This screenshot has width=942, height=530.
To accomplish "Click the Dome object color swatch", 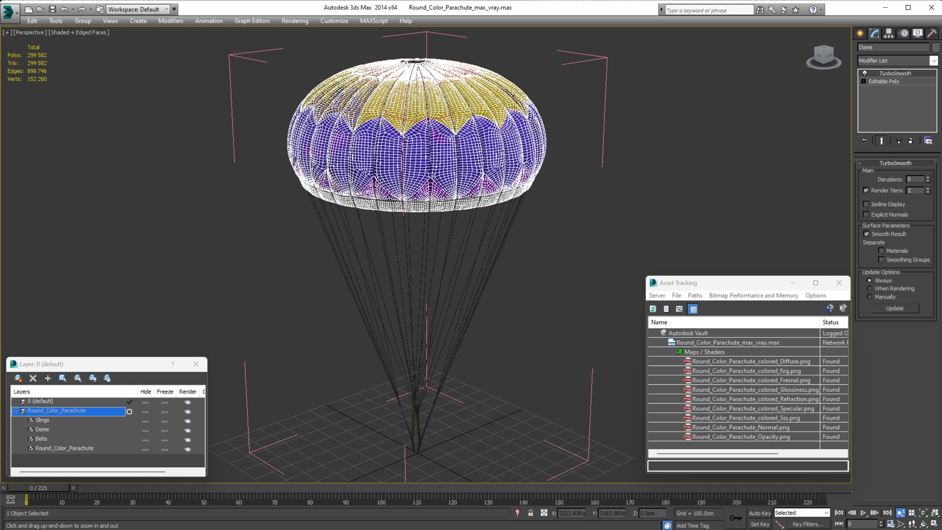I will (935, 47).
